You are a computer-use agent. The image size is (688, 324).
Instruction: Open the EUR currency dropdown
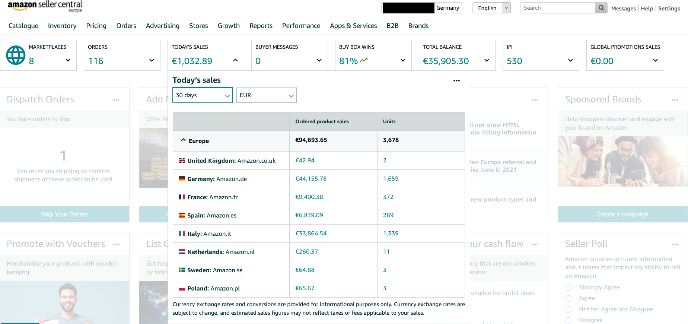[266, 95]
